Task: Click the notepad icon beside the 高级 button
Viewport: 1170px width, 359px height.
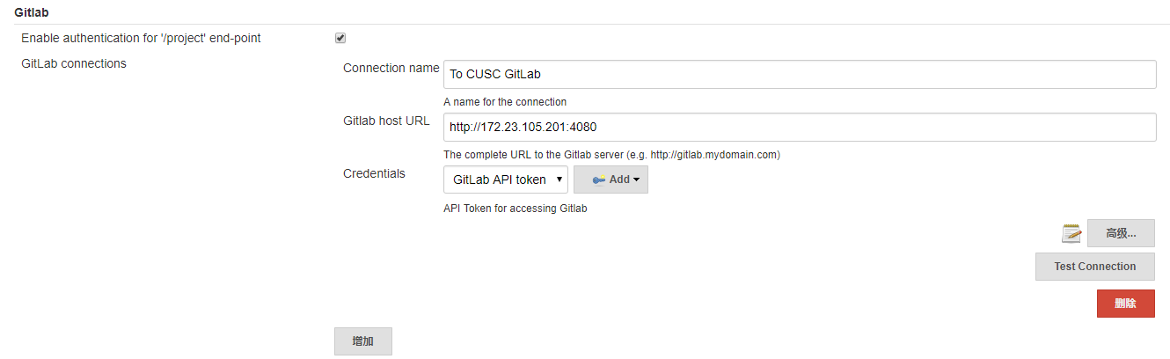Action: point(1071,233)
